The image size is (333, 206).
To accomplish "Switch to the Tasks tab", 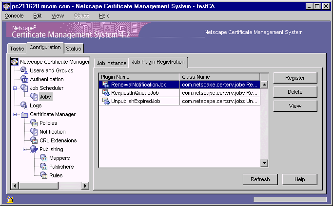I will (17, 49).
